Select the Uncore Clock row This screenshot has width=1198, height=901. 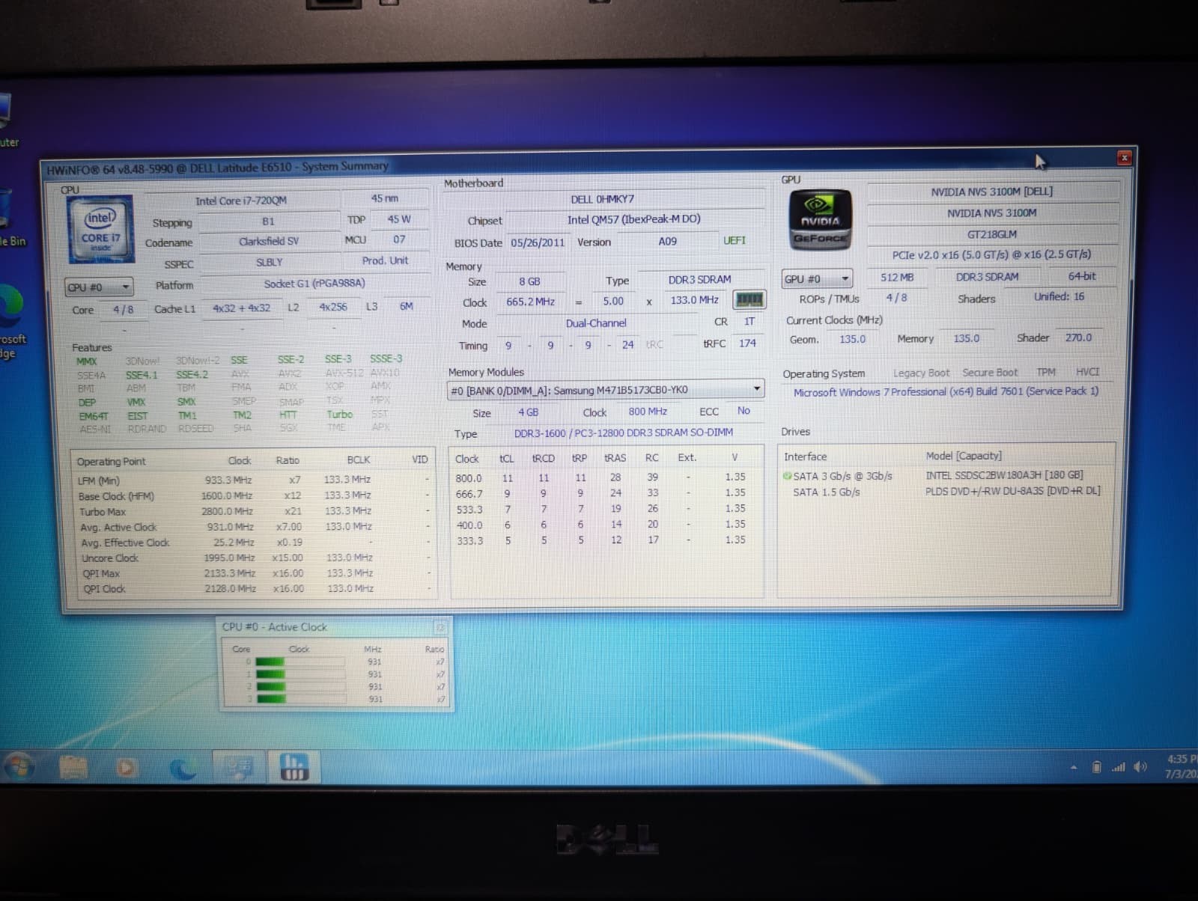[255, 558]
